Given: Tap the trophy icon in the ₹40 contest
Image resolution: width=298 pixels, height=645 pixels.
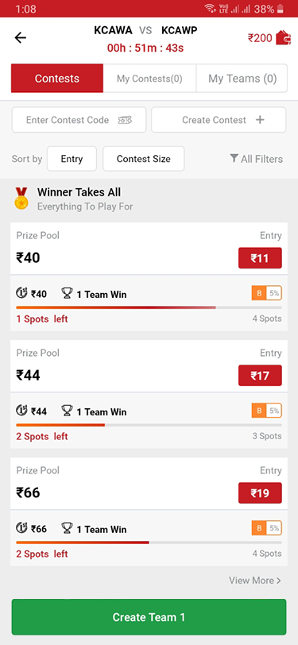Looking at the screenshot, I should click(67, 294).
